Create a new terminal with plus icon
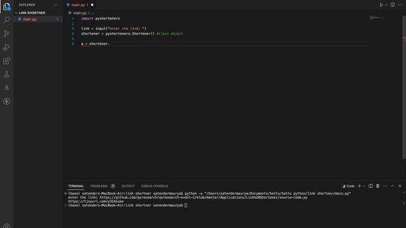The height and width of the screenshot is (228, 406). [x=359, y=186]
